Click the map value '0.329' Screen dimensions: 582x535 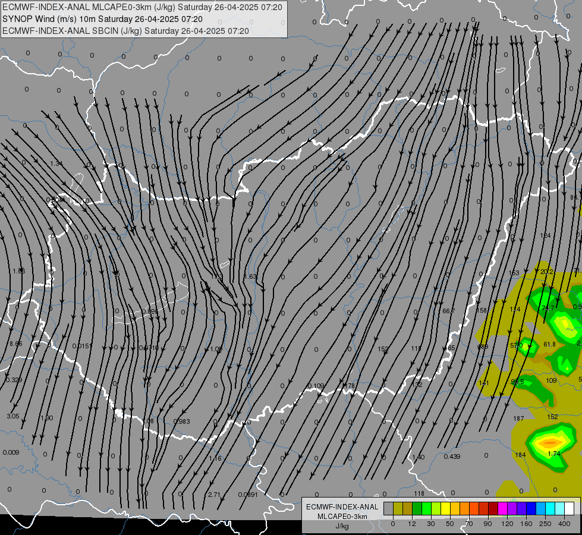(14, 380)
